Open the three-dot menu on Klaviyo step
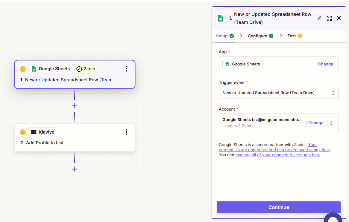Viewport: 349px width, 222px height. 127,132
